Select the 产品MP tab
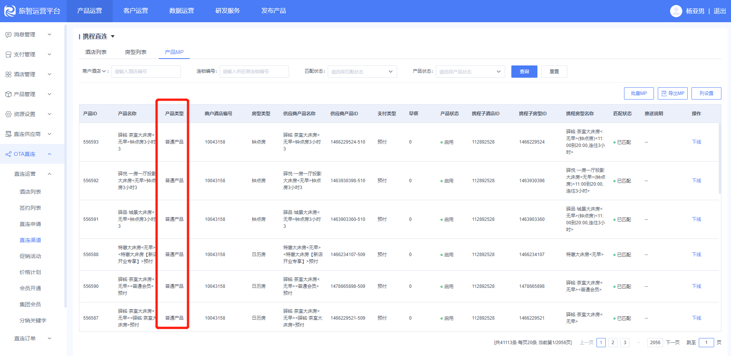The image size is (731, 356). click(174, 52)
